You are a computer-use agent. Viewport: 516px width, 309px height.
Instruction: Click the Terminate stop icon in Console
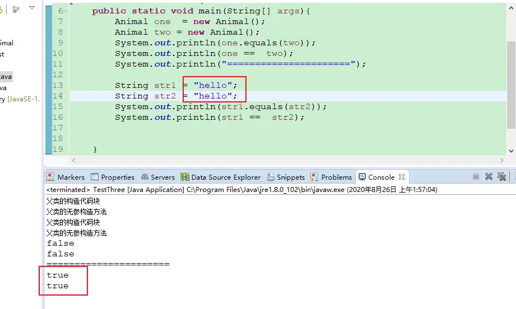pyautogui.click(x=476, y=177)
